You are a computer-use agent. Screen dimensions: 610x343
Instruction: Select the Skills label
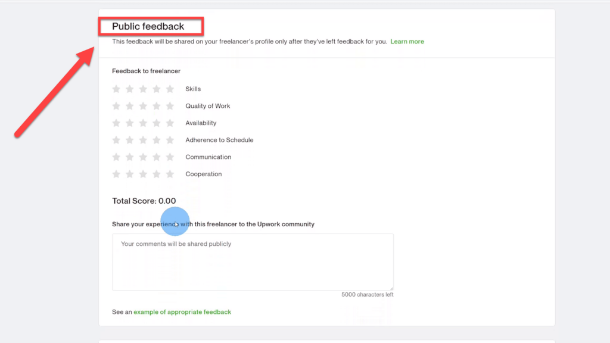coord(193,89)
